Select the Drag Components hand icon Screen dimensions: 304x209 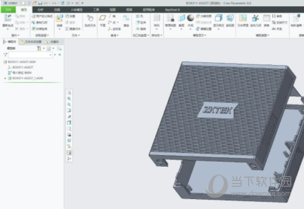pos(90,19)
